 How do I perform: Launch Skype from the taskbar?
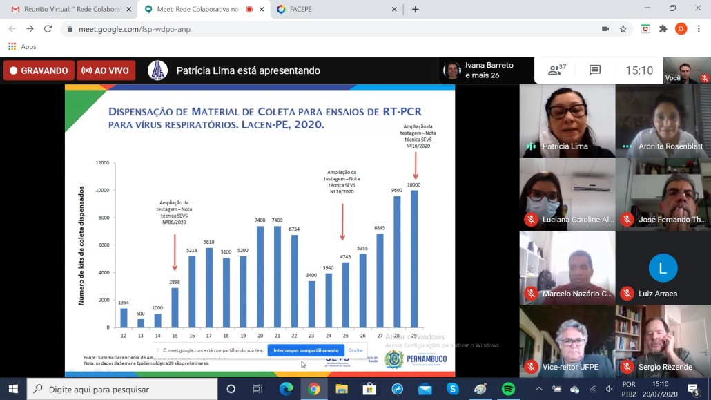pyautogui.click(x=453, y=389)
